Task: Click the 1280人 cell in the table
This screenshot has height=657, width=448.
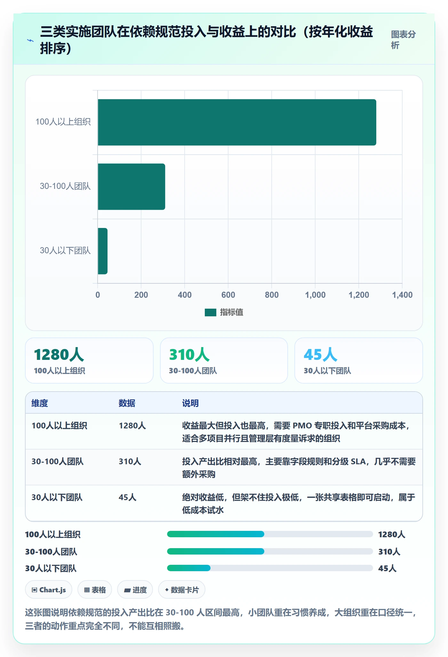Action: (132, 426)
